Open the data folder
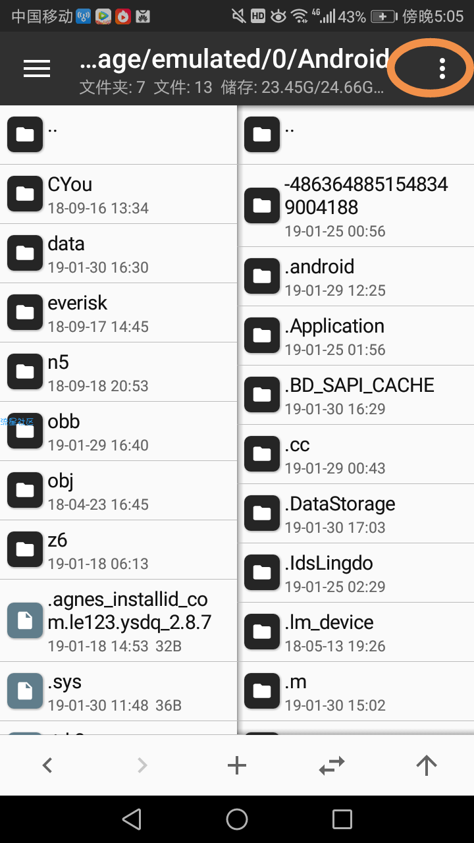 pyautogui.click(x=118, y=254)
